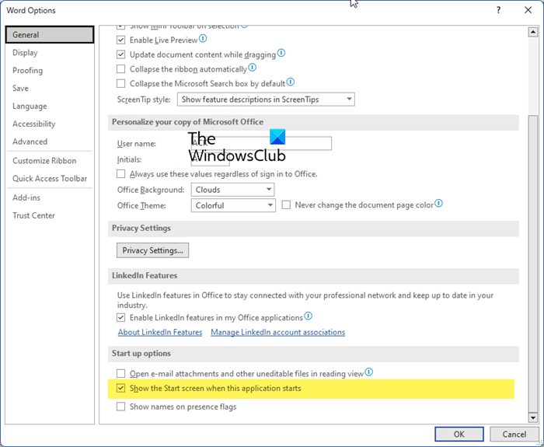
Task: Click info icon next to Collapse the Microsoft Search box
Action: [291, 82]
